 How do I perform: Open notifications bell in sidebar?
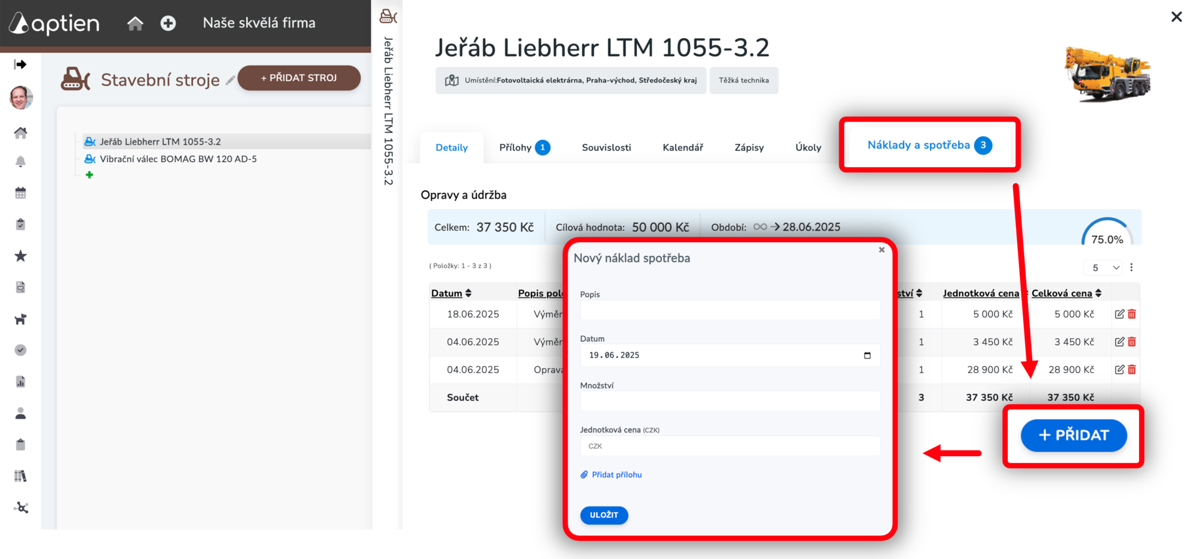click(x=21, y=162)
